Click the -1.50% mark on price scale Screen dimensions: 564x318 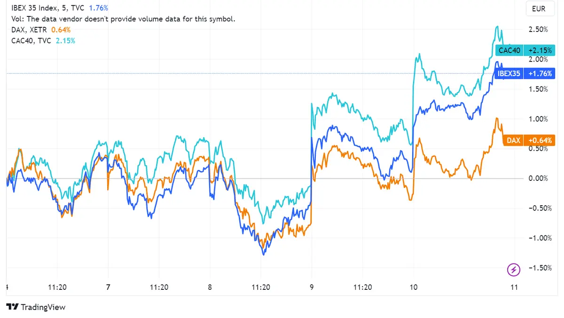540,268
